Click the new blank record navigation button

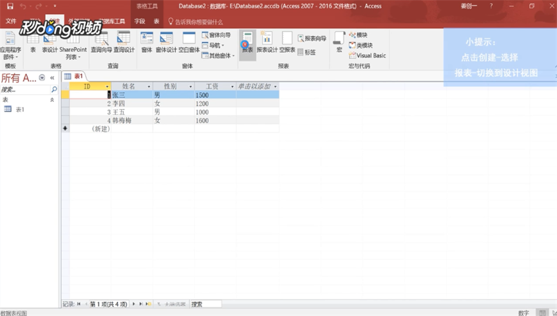149,304
